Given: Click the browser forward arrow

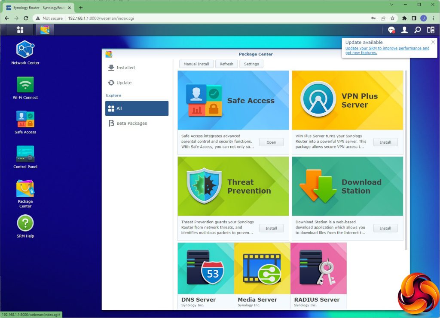Looking at the screenshot, I should [16, 18].
